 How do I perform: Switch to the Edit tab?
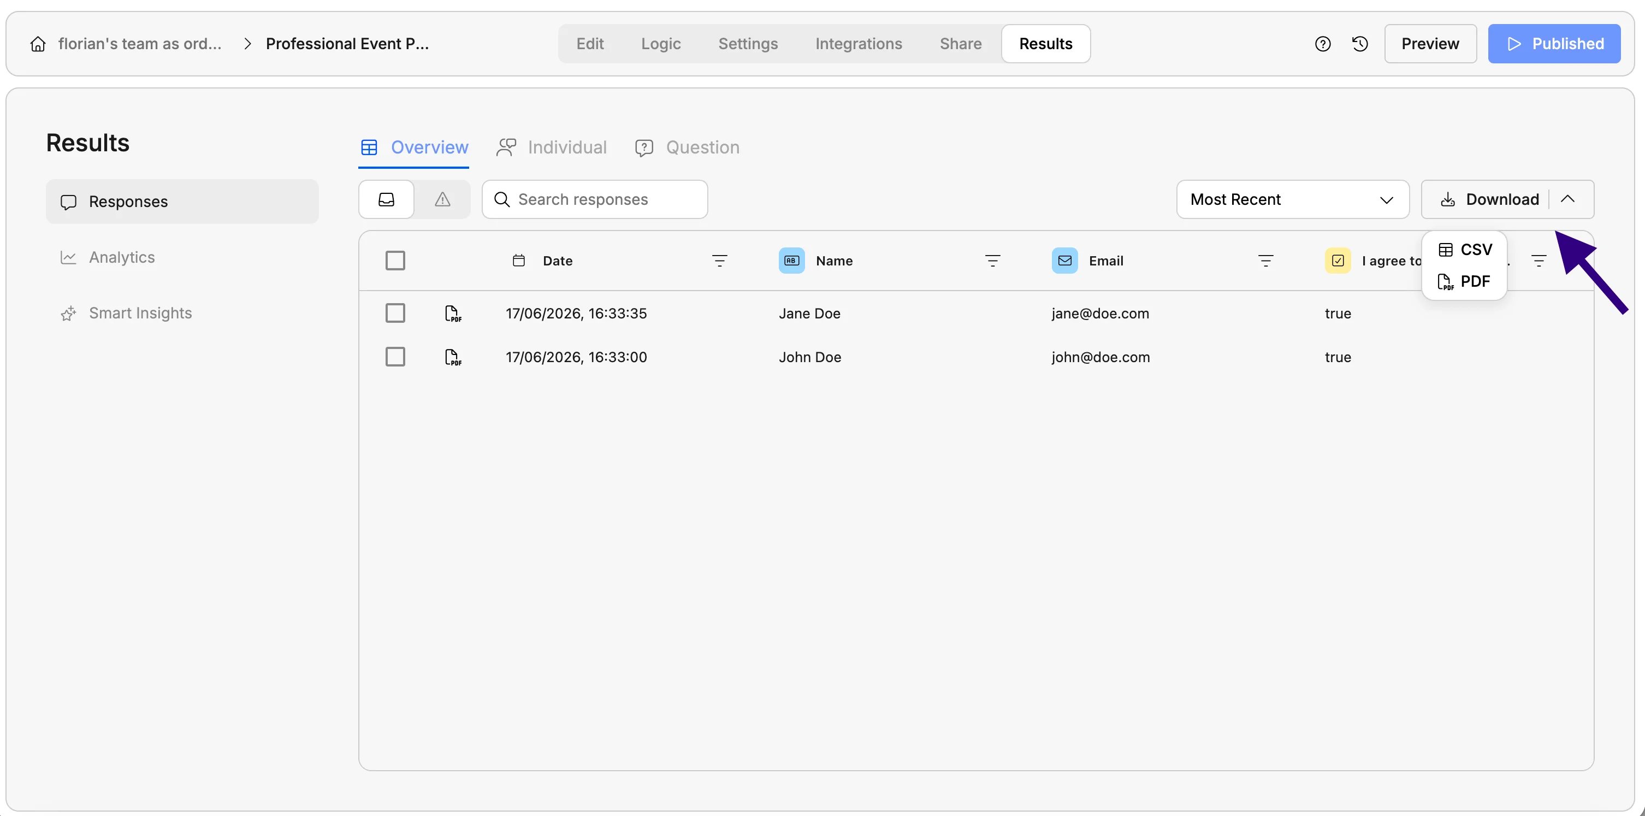pyautogui.click(x=590, y=43)
